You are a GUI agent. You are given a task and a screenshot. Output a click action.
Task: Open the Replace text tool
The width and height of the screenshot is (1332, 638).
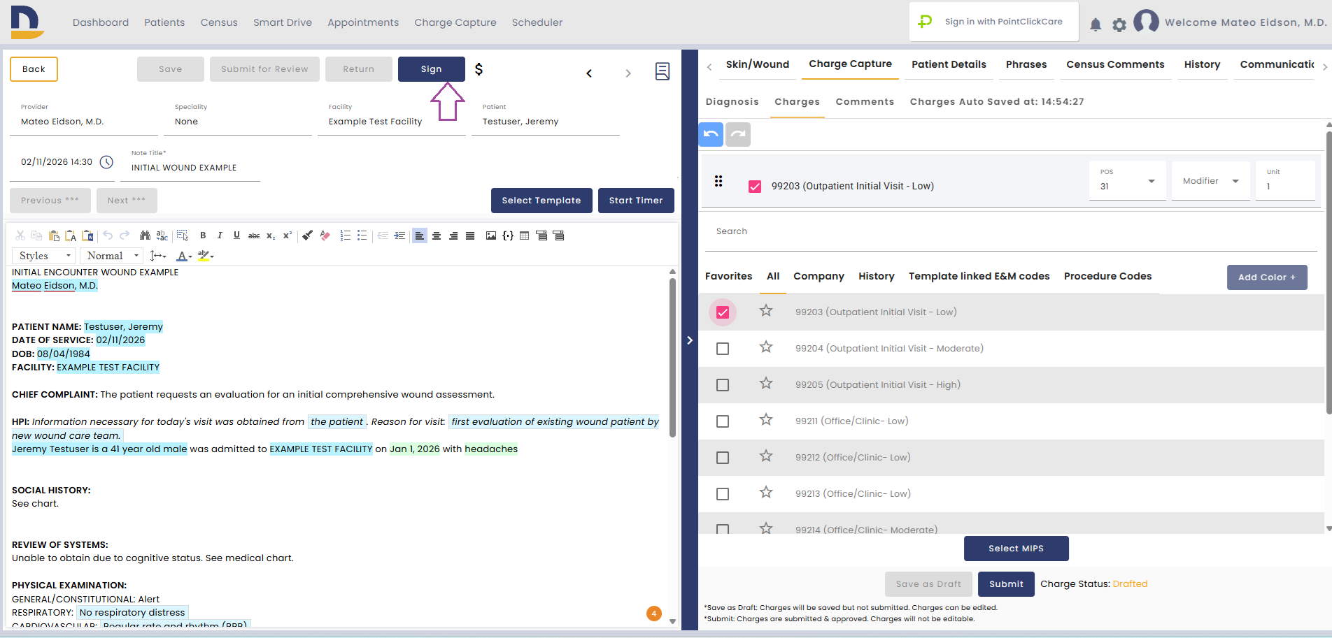162,235
